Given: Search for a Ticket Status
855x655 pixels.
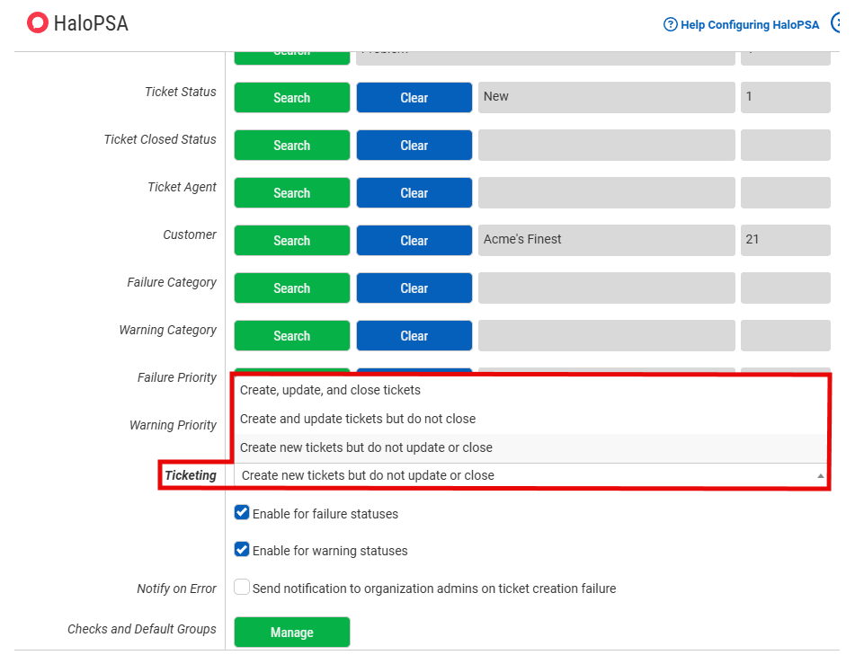Looking at the screenshot, I should point(291,98).
